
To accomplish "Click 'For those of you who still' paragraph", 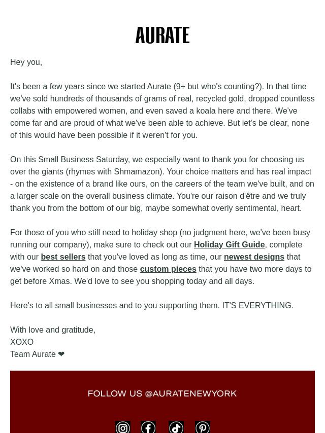I will 162,257.
